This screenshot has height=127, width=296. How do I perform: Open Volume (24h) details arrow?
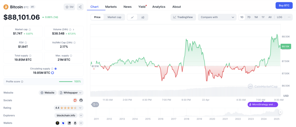(x=73, y=29)
